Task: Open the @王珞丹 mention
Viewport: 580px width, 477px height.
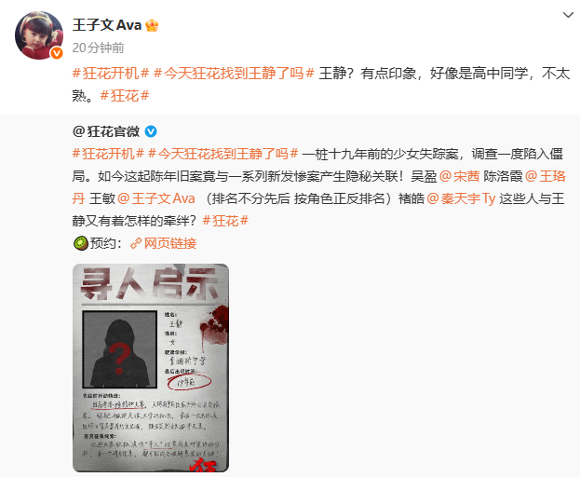Action: click(546, 176)
